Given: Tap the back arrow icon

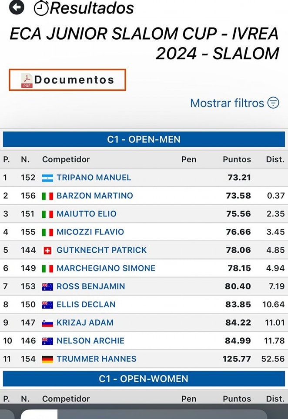Looking at the screenshot, I should click(x=17, y=7).
